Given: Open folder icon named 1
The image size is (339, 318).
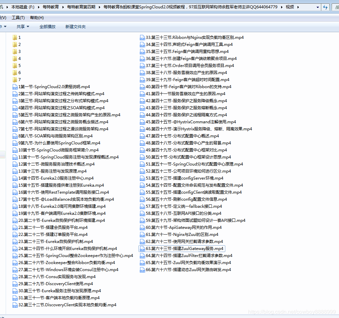Looking at the screenshot, I should [x=15, y=38].
